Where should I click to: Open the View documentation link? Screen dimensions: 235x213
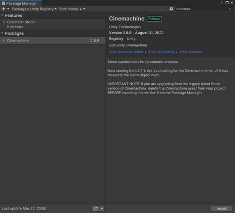click(126, 52)
